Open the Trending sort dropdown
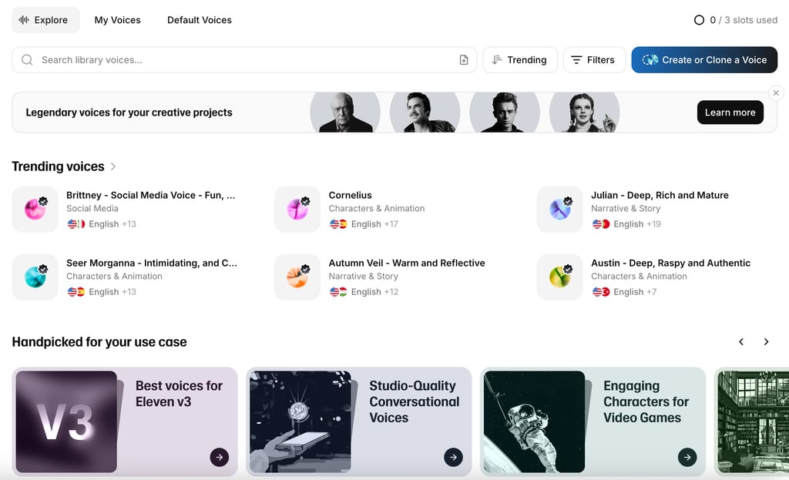This screenshot has width=789, height=480. pyautogui.click(x=519, y=60)
